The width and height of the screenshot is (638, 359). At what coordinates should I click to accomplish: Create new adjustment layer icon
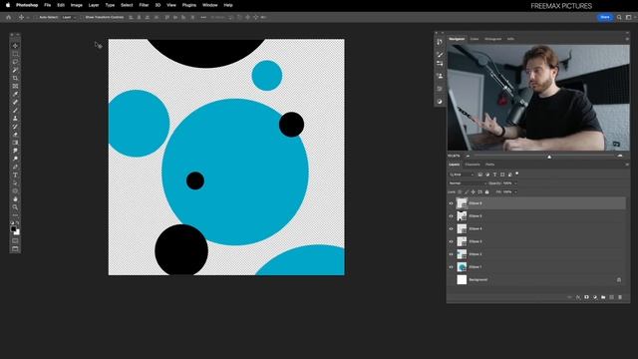coord(595,297)
